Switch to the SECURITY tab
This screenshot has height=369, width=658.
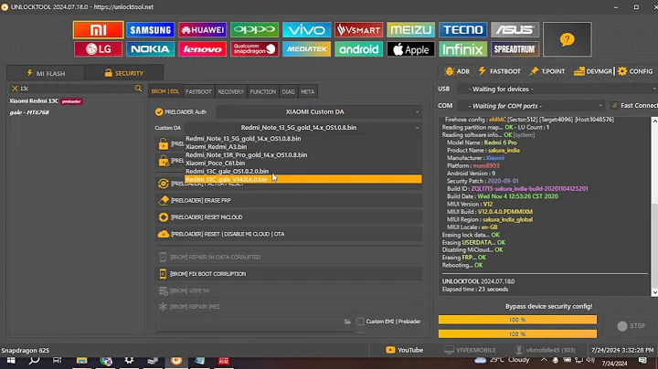point(123,73)
